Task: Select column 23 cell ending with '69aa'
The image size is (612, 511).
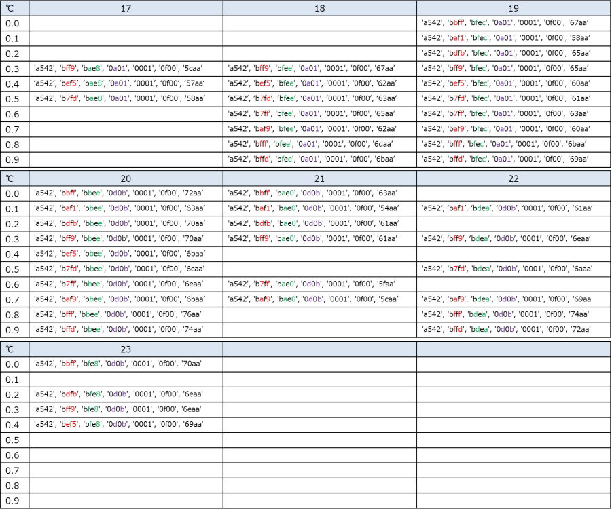Action: click(x=126, y=425)
